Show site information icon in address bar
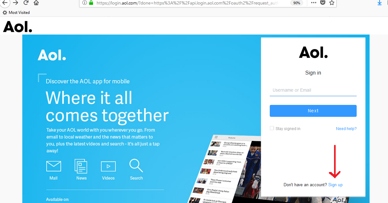Image resolution: width=388 pixels, height=203 pixels. pos(85,3)
